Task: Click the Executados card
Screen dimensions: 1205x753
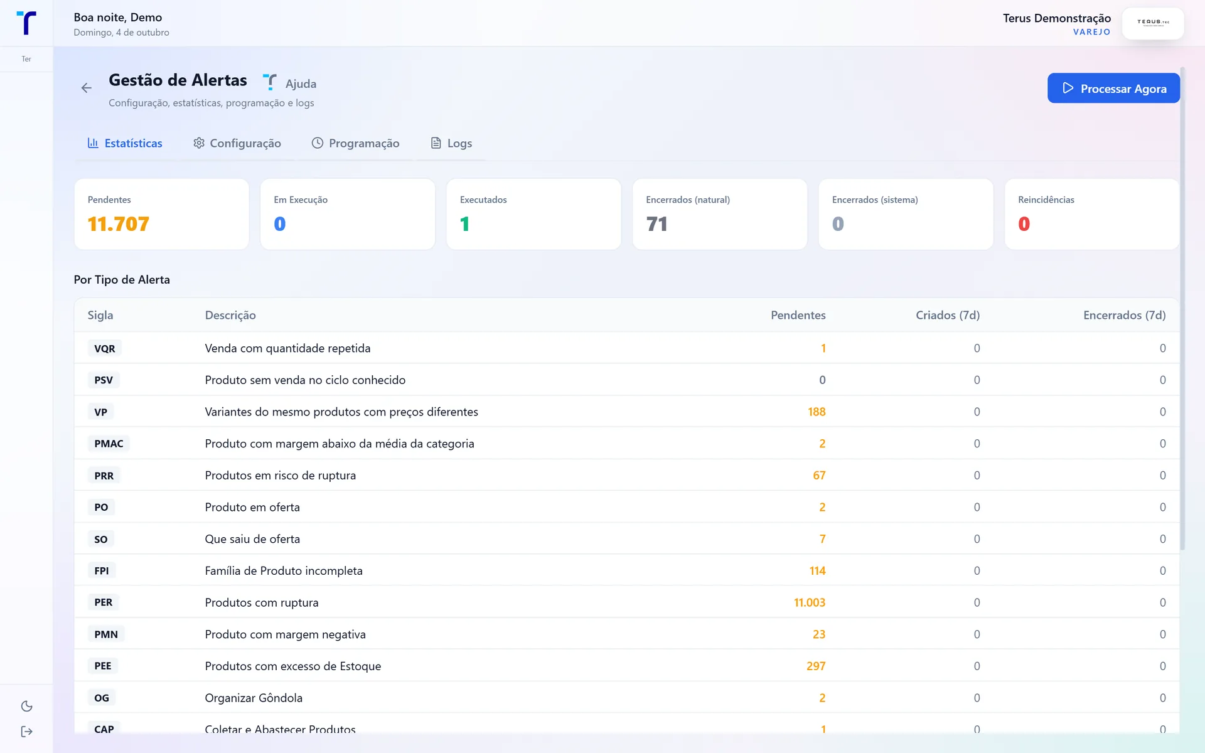Action: (534, 214)
